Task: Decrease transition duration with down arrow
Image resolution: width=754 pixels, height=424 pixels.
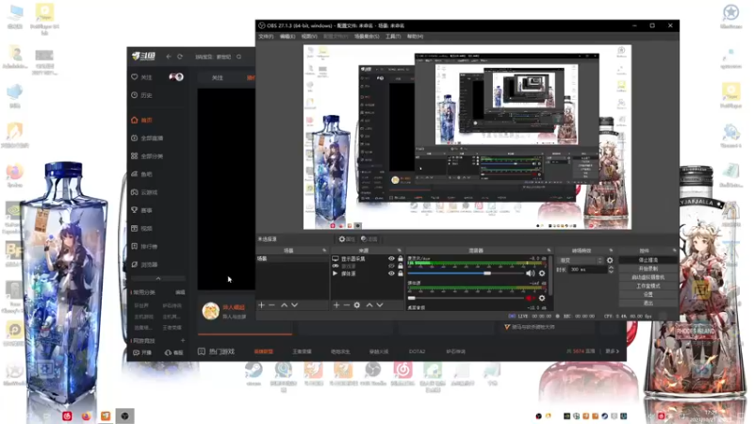Action: coord(611,272)
